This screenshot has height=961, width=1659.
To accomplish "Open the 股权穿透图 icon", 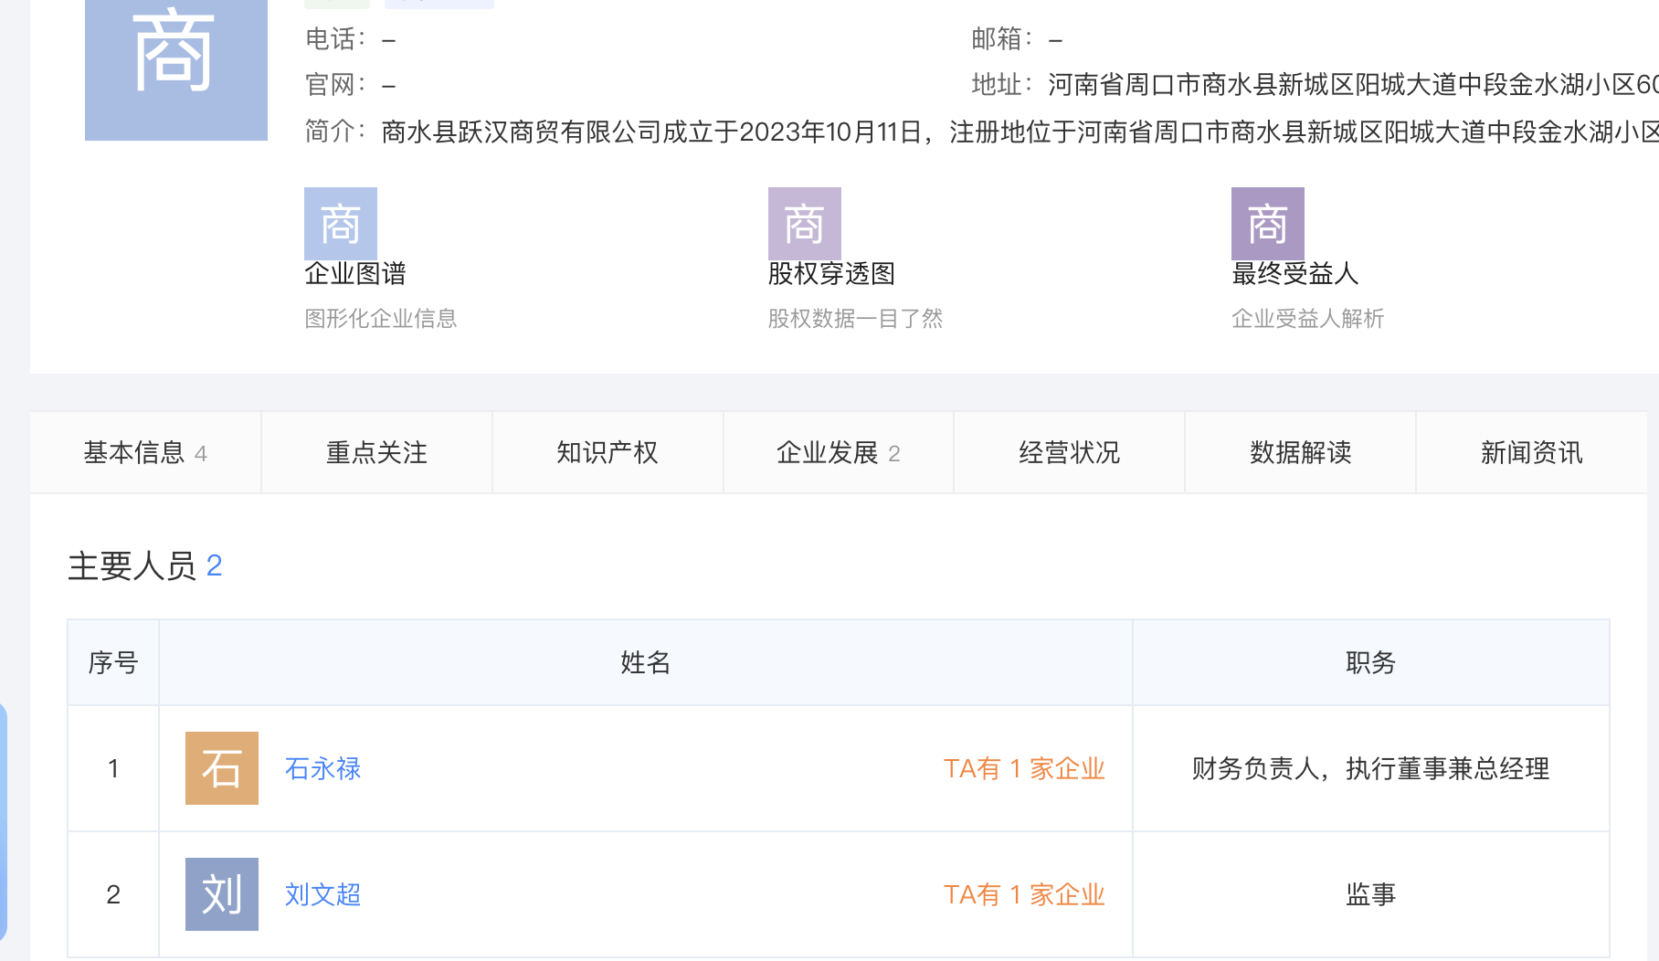I will (x=804, y=224).
